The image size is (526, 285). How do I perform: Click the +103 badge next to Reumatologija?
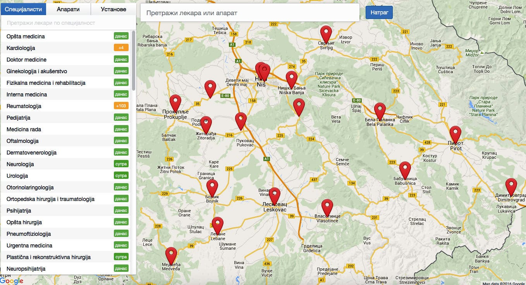click(x=121, y=106)
